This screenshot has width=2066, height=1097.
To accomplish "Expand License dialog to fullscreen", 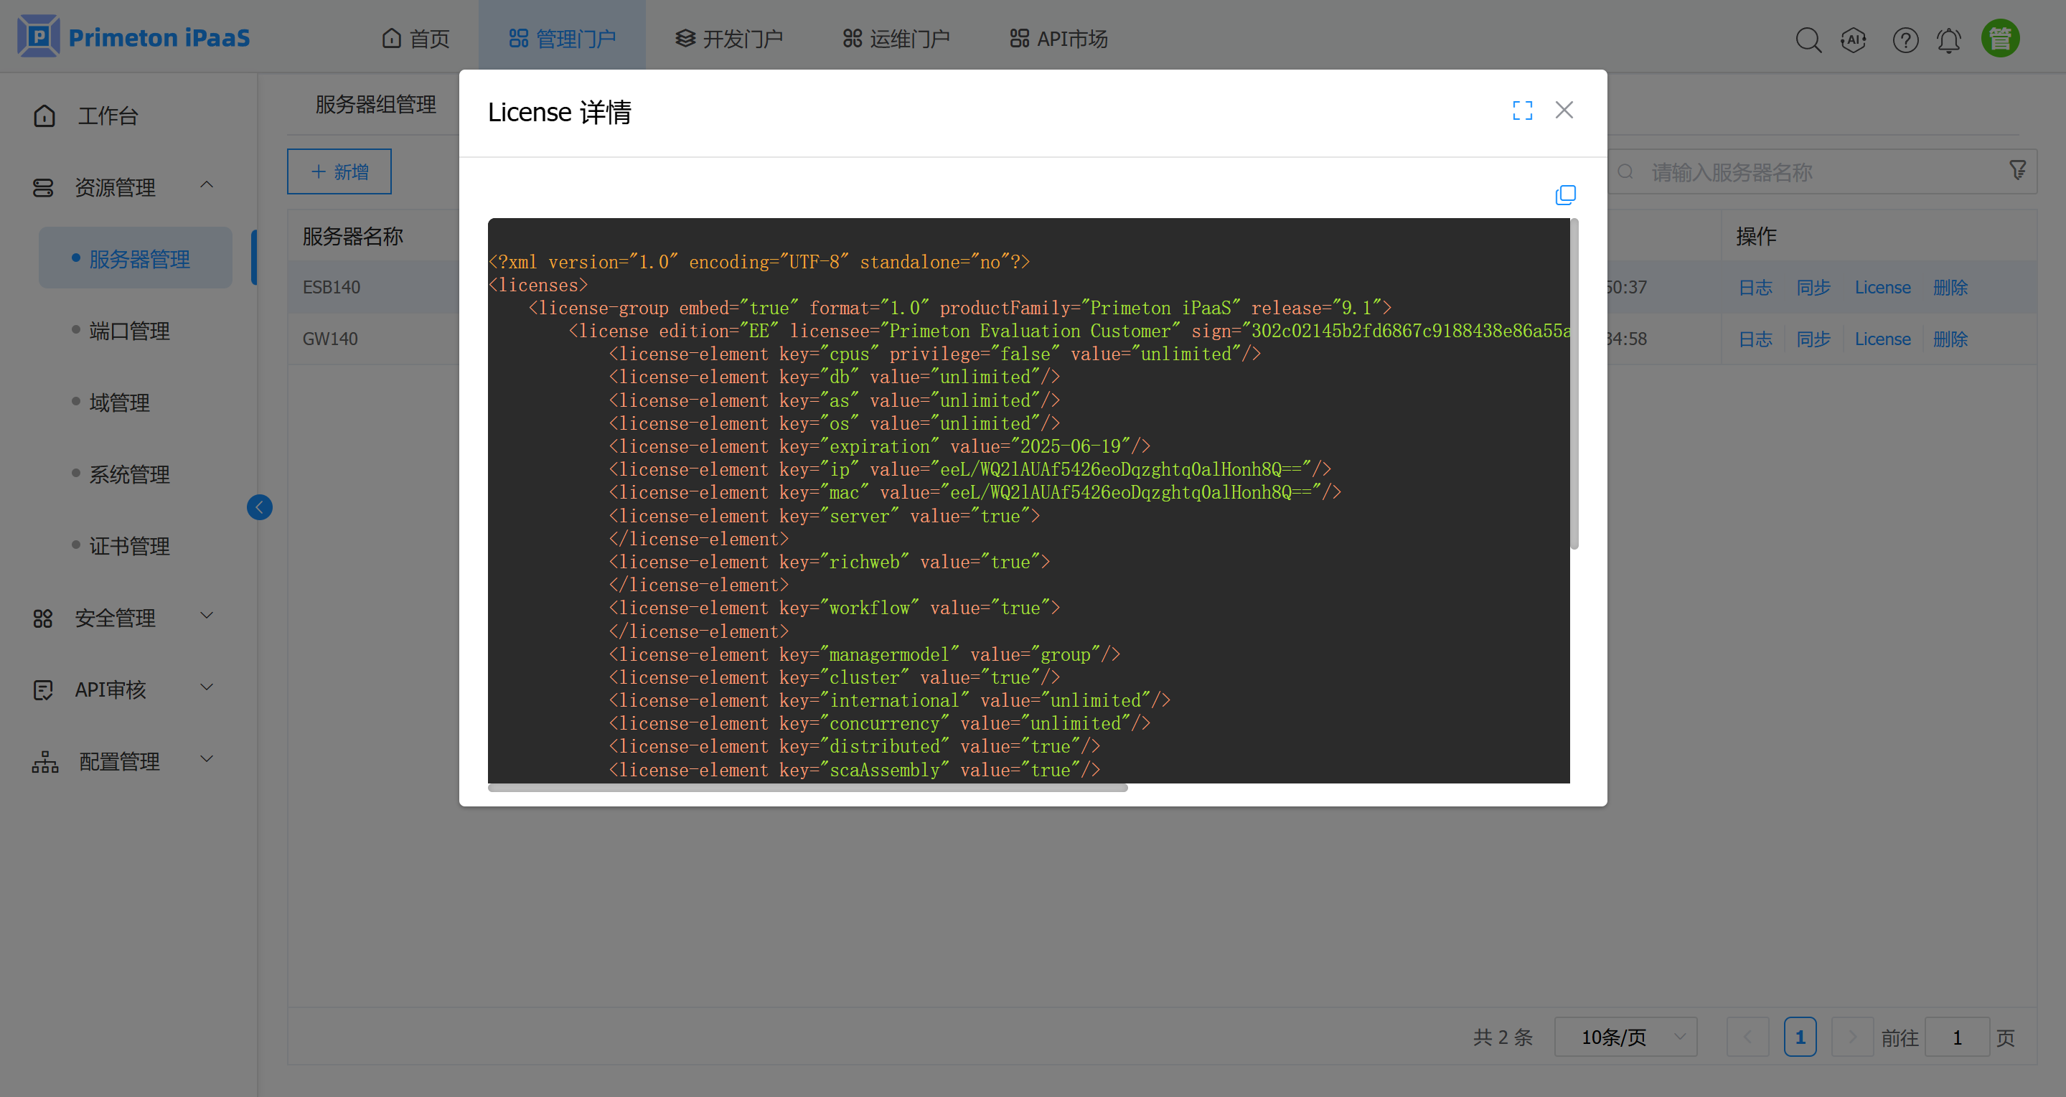I will point(1521,110).
